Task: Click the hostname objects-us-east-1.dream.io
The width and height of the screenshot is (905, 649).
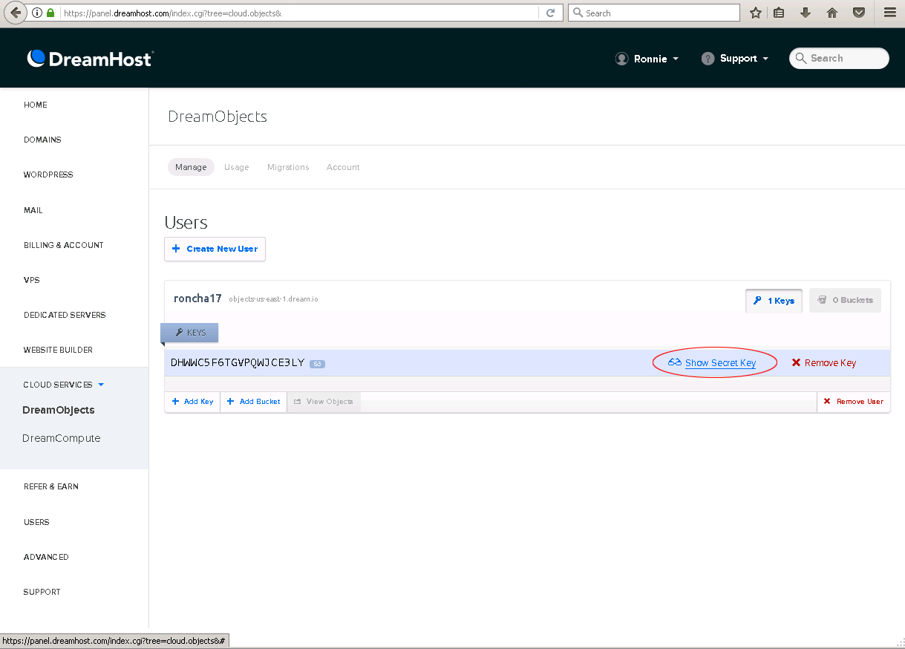Action: (274, 299)
